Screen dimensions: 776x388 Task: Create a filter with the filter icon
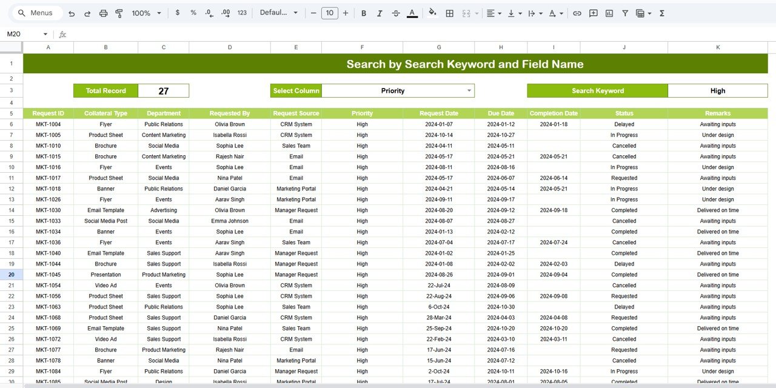point(624,13)
